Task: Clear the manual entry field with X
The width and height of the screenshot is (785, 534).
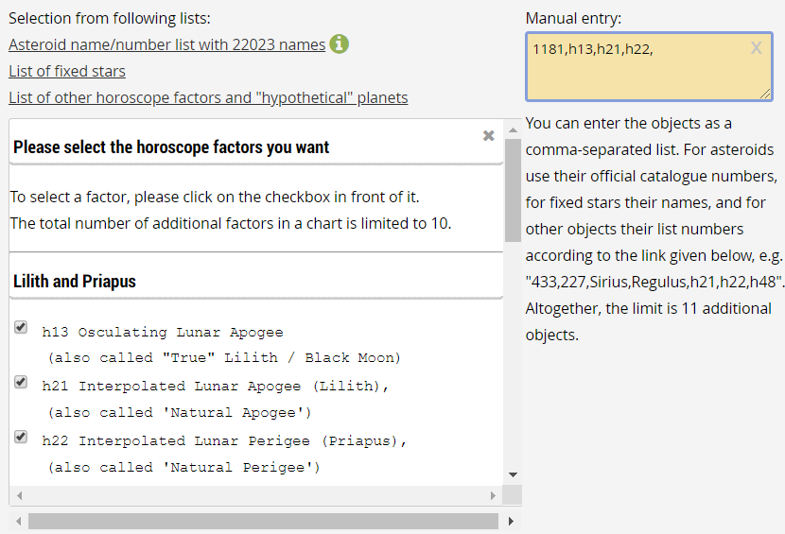Action: (756, 48)
